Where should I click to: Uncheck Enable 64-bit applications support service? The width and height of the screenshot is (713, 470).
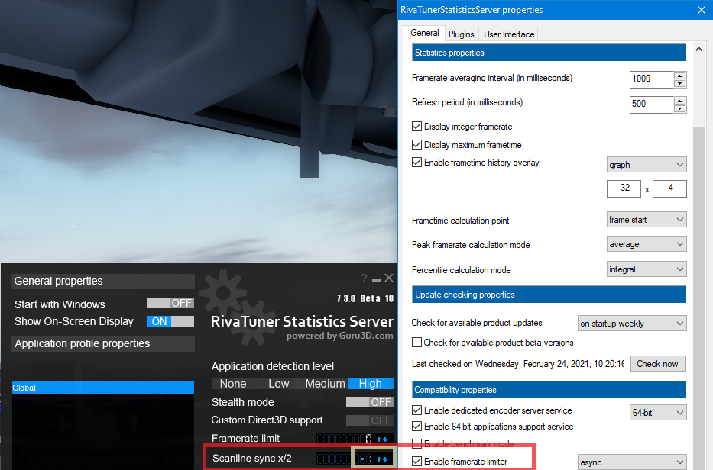416,426
